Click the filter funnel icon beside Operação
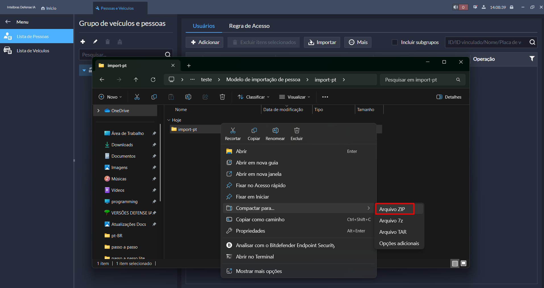544x288 pixels. (532, 59)
